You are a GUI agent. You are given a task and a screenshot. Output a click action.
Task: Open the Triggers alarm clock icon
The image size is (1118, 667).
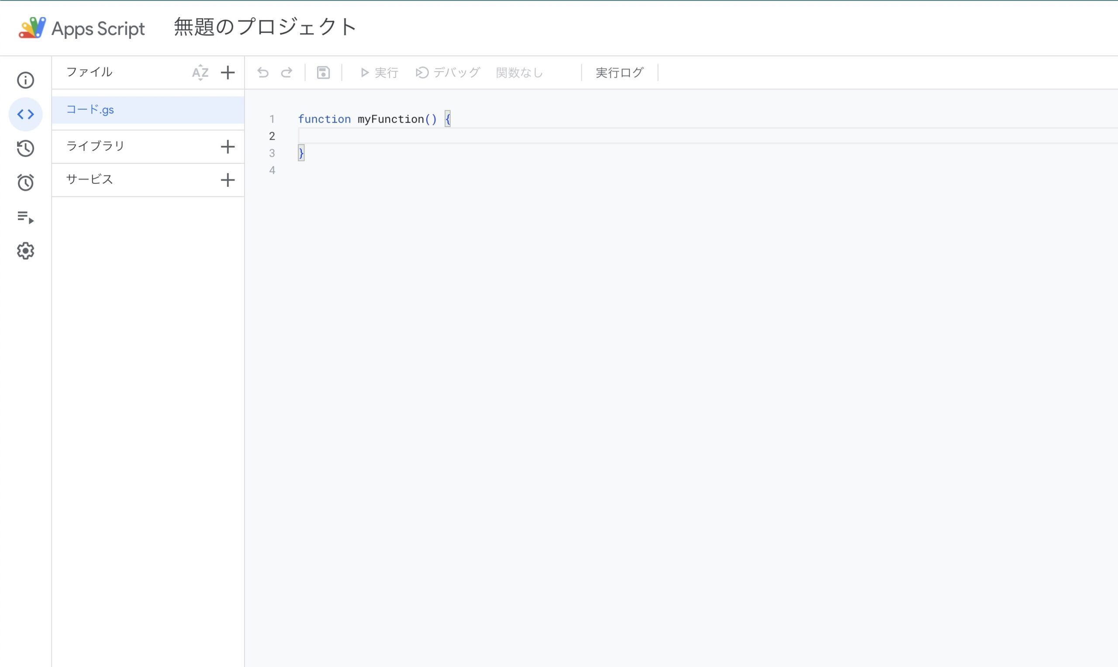(x=26, y=182)
